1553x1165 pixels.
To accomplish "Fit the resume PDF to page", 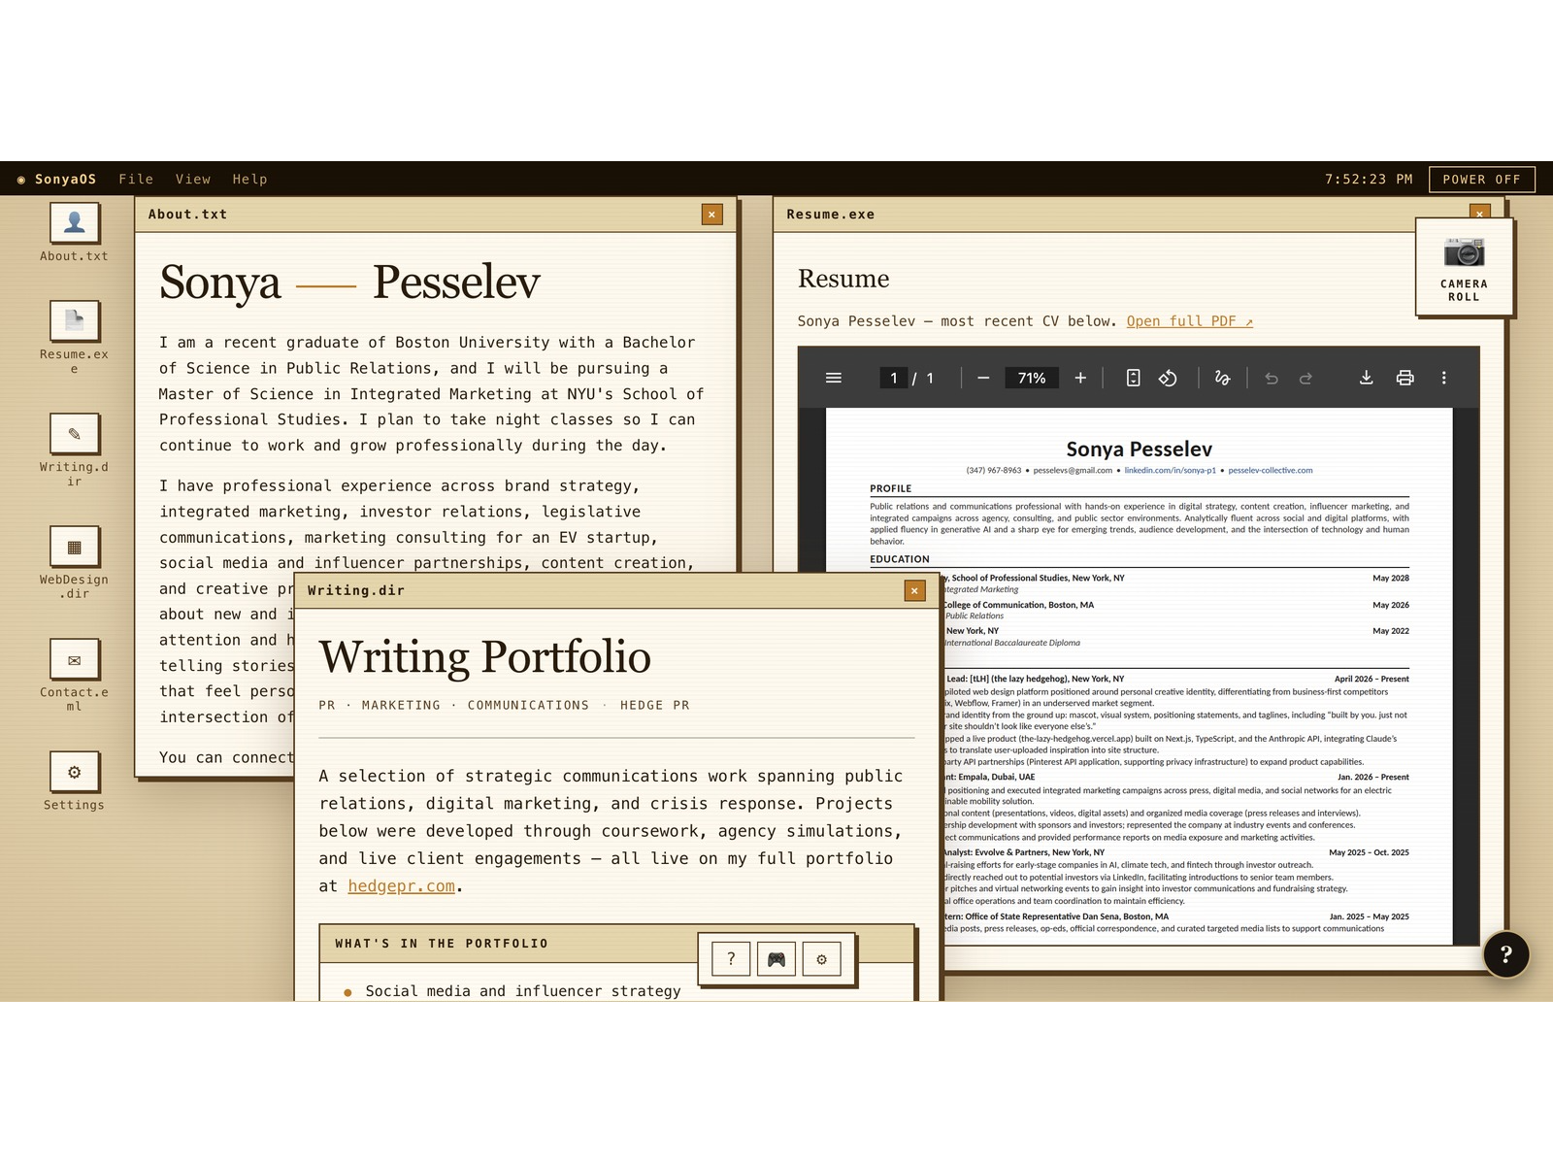I will (1133, 378).
